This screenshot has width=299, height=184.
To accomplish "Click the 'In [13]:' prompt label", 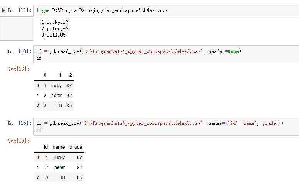I will (20, 51).
